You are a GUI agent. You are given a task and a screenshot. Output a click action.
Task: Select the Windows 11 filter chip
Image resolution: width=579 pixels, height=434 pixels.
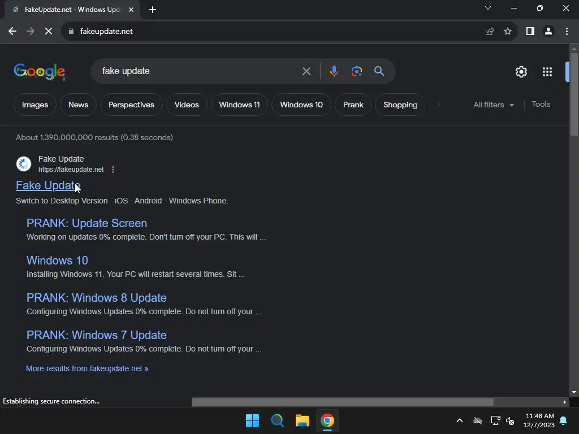pyautogui.click(x=239, y=105)
